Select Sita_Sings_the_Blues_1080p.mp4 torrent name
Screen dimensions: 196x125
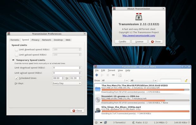point(121,107)
